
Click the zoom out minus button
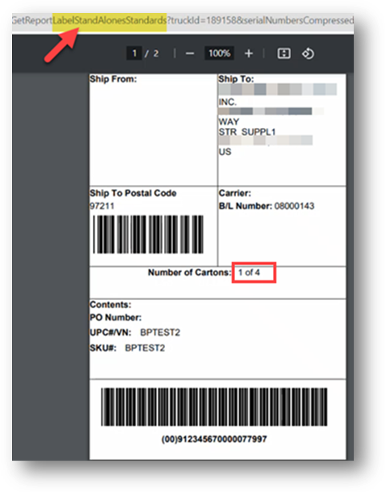pyautogui.click(x=190, y=53)
